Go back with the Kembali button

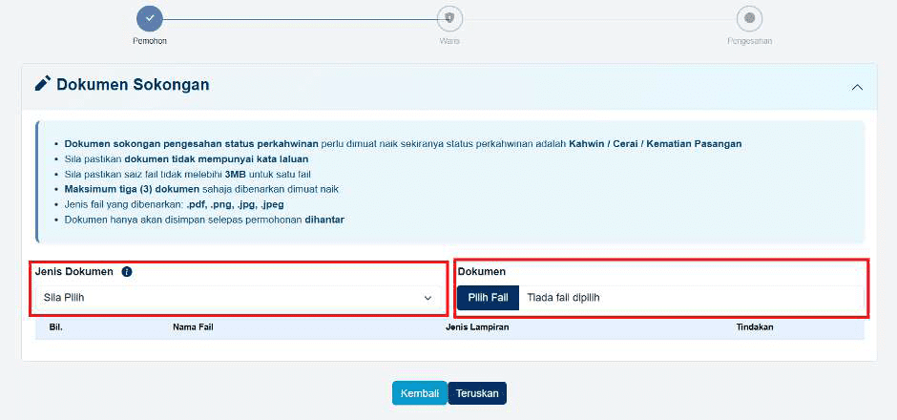click(419, 393)
